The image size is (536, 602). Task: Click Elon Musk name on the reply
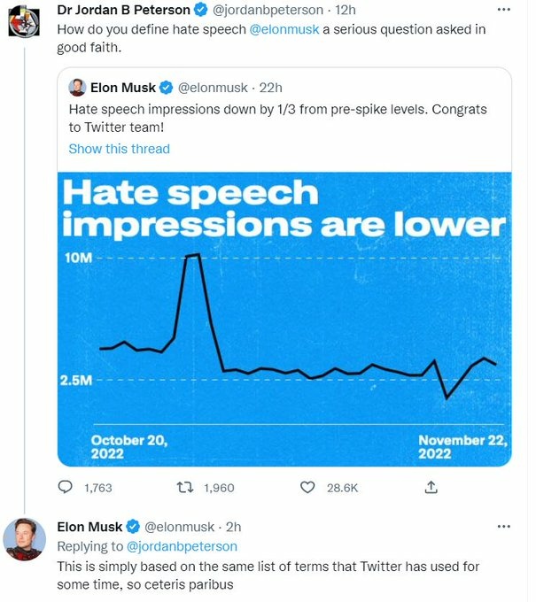pyautogui.click(x=89, y=528)
